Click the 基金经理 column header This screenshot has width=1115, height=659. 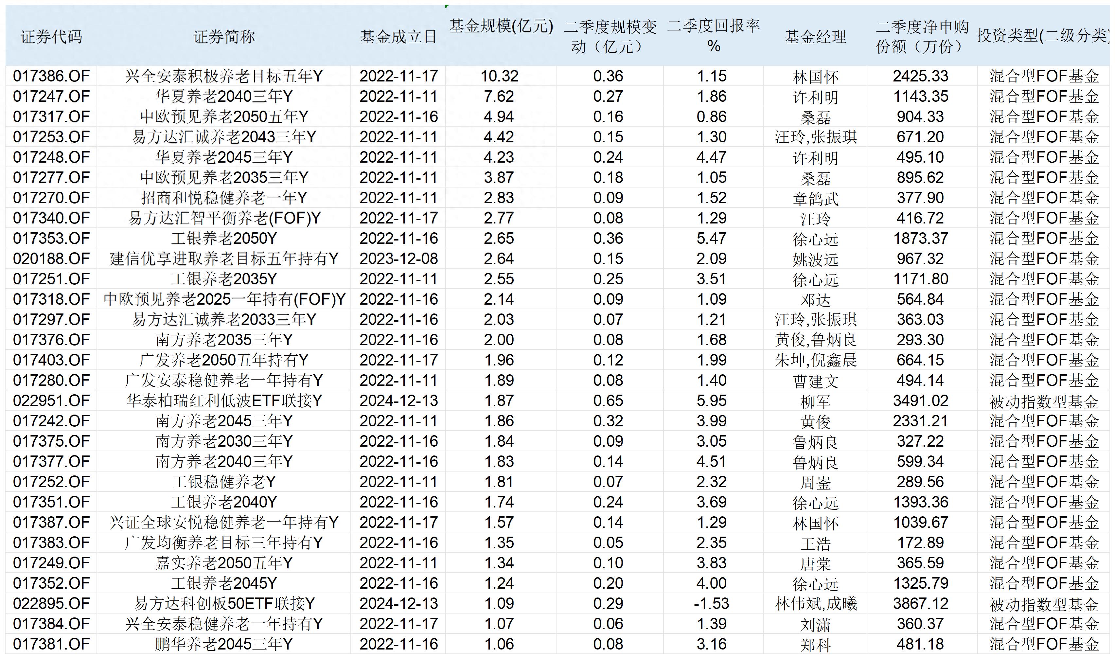(x=815, y=36)
